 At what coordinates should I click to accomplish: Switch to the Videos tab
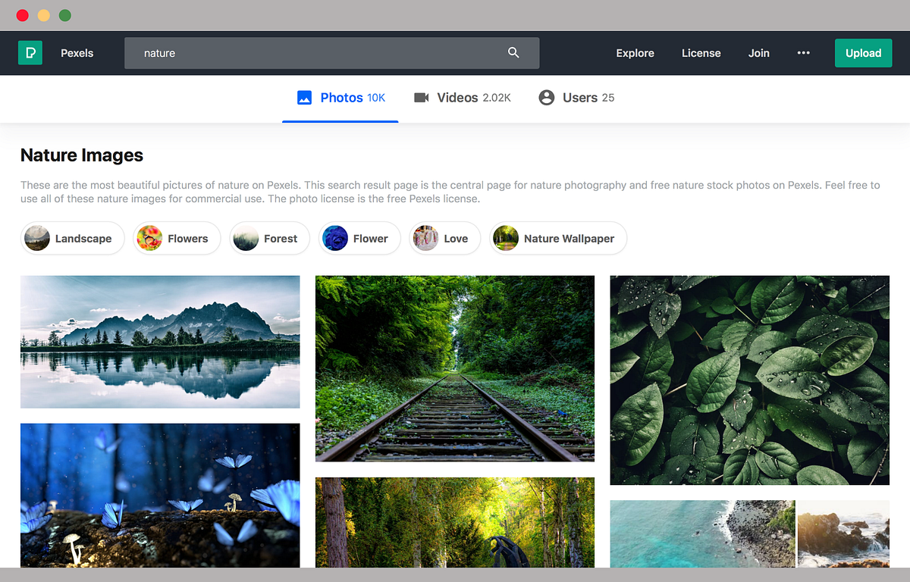point(463,97)
